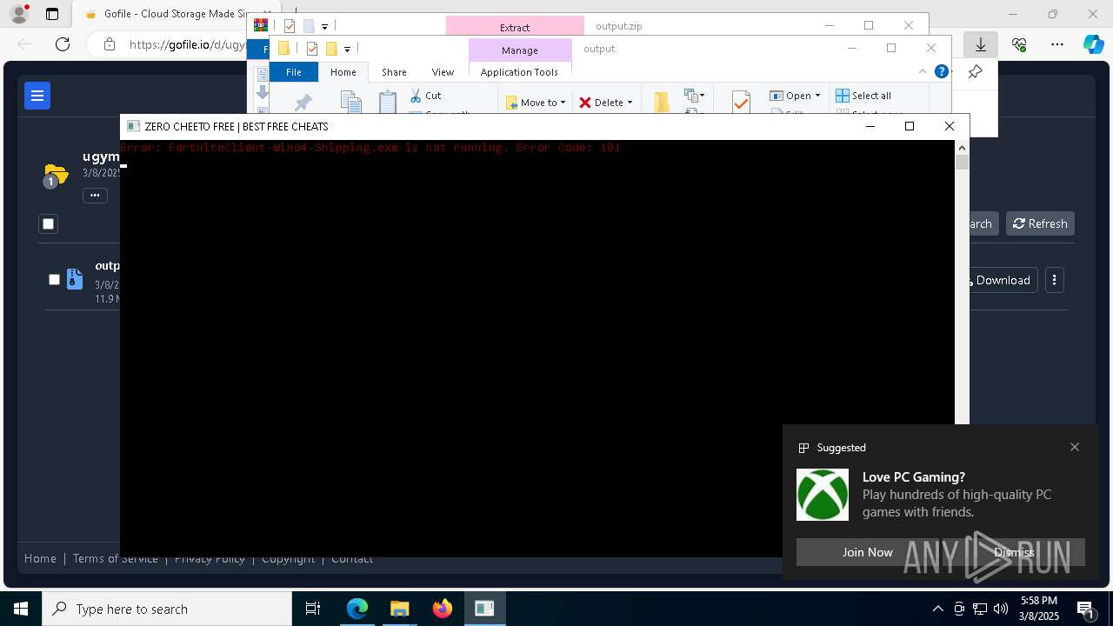The height and width of the screenshot is (626, 1113).
Task: Open File Explorer from the taskbar
Action: pos(399,609)
